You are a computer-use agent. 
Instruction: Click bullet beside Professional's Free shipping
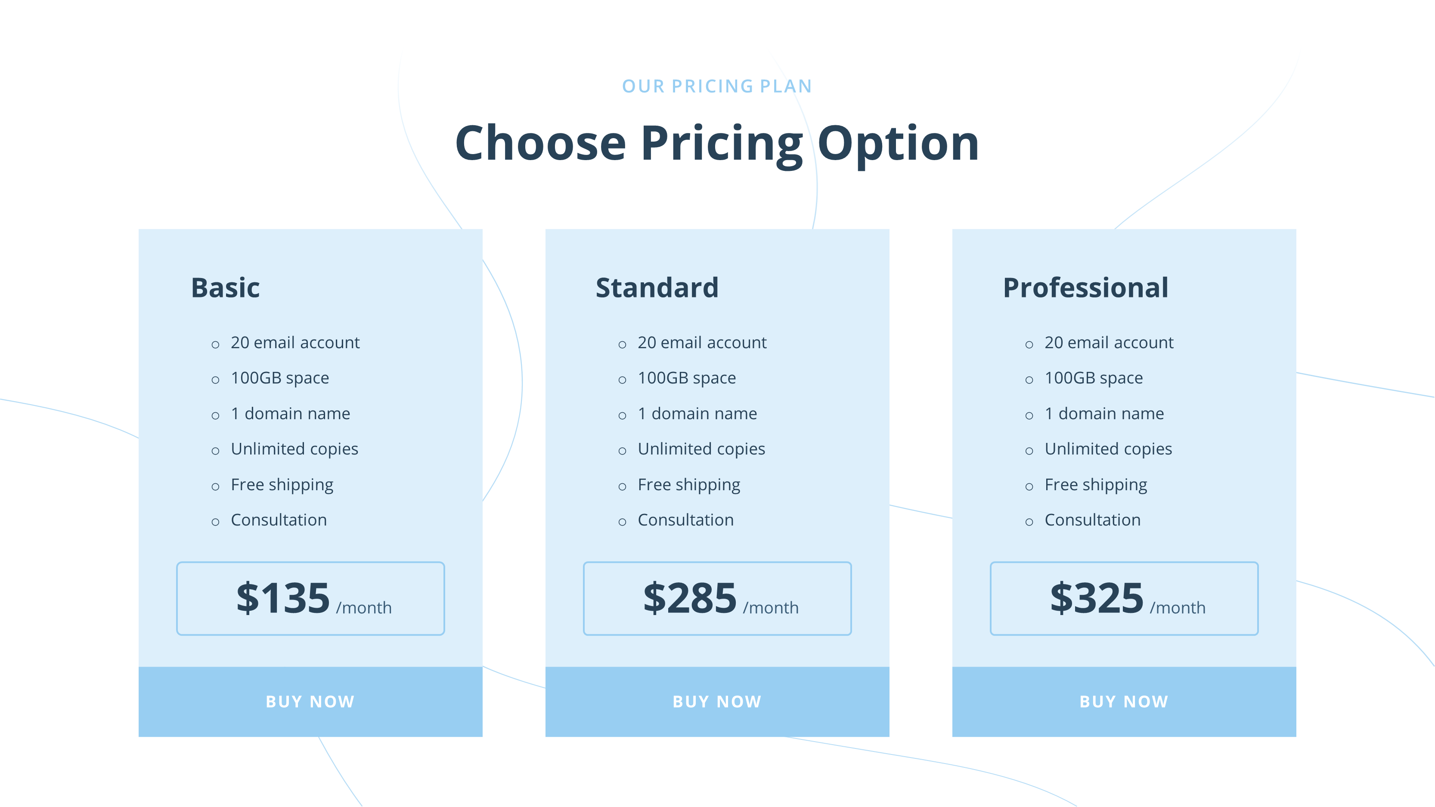click(x=1029, y=487)
